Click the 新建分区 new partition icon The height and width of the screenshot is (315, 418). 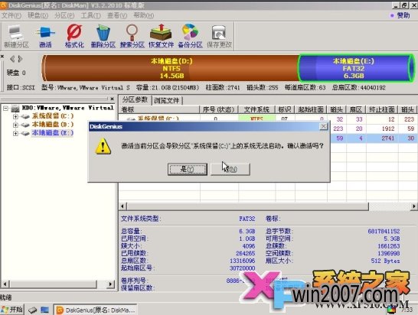coord(16,37)
